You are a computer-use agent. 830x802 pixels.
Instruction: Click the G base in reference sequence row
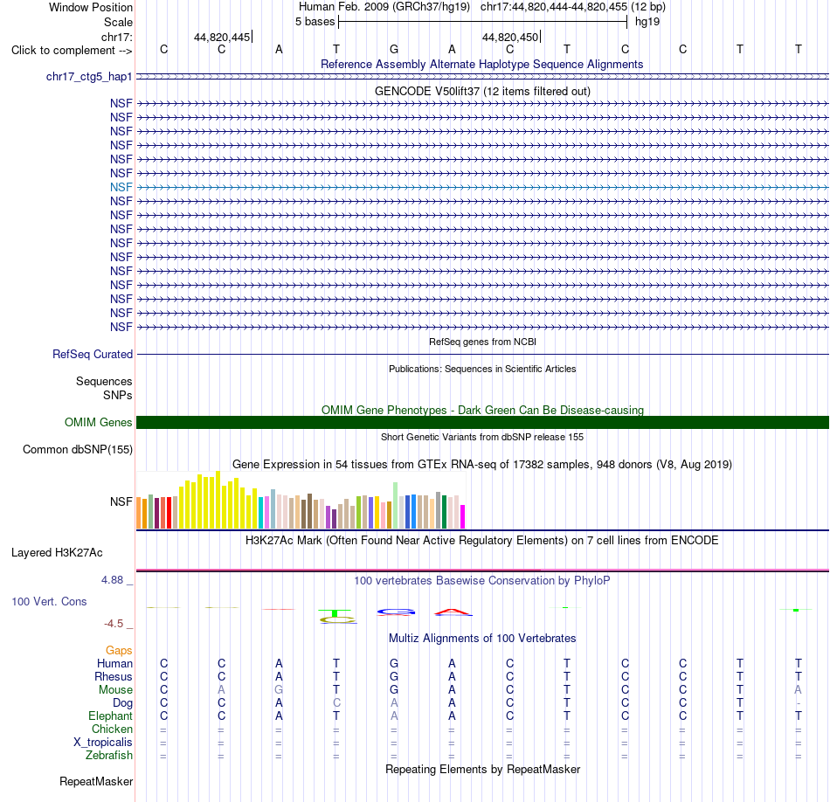pos(394,49)
